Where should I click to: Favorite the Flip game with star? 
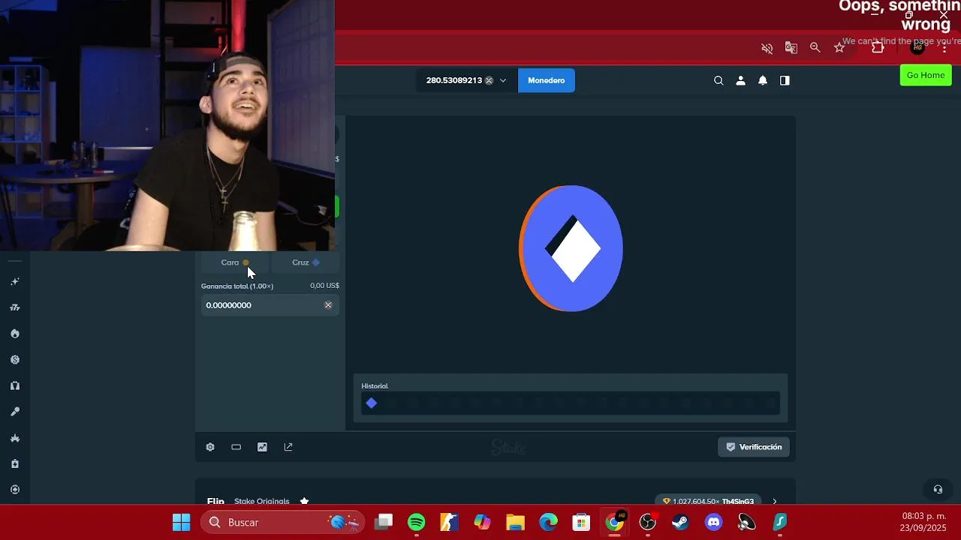click(304, 501)
